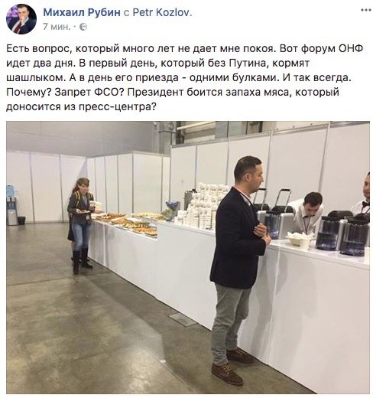Open the attached buffet photo
This screenshot has height=398, width=373.
(188, 257)
